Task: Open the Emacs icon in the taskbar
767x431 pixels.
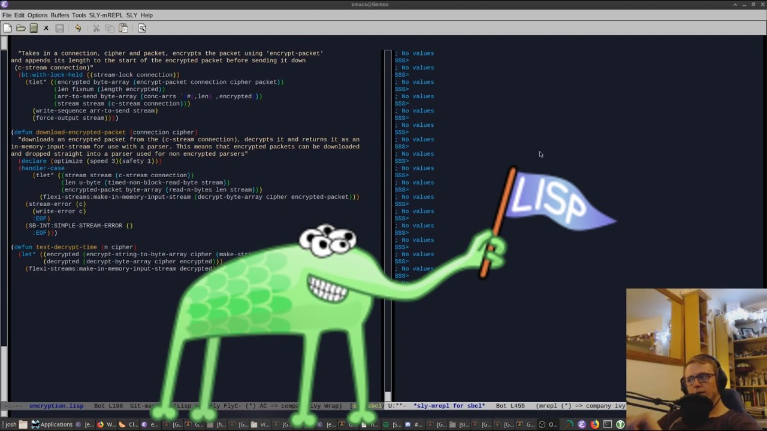Action: [581, 424]
